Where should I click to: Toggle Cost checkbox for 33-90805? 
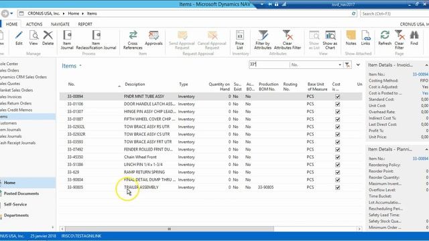[x=338, y=187]
